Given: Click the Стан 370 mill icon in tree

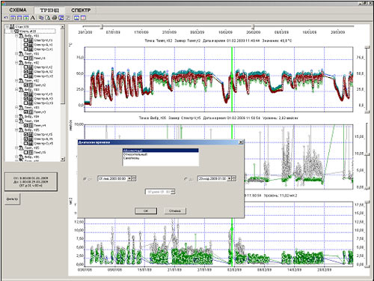Looking at the screenshot, I should click(12, 26).
